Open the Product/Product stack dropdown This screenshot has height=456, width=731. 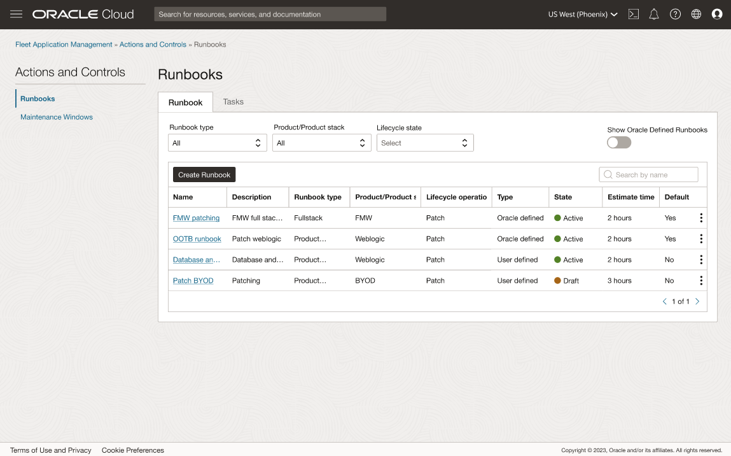(321, 143)
